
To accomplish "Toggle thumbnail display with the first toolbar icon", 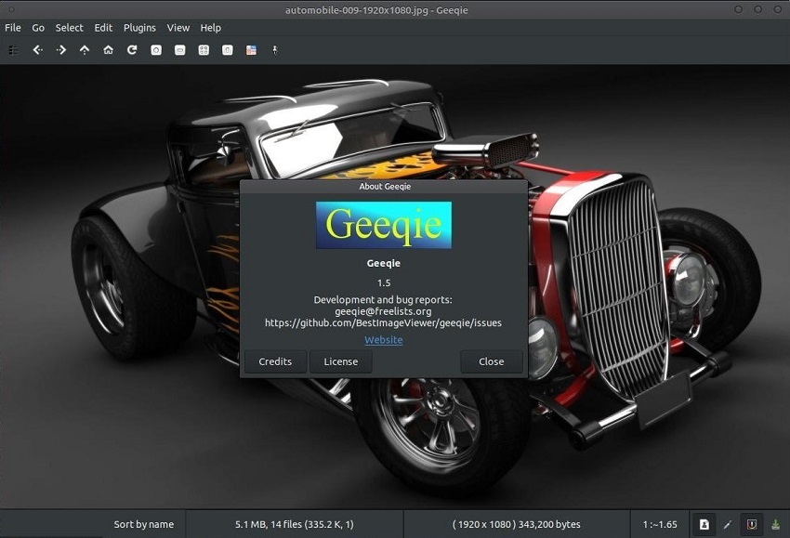I will 13,50.
